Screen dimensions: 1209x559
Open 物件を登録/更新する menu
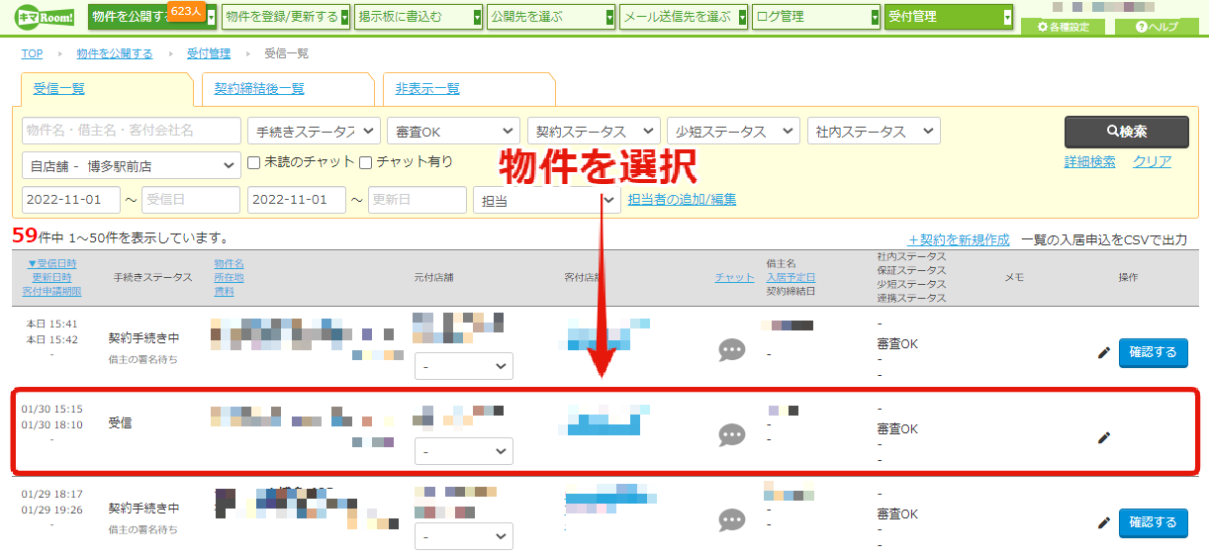[286, 17]
